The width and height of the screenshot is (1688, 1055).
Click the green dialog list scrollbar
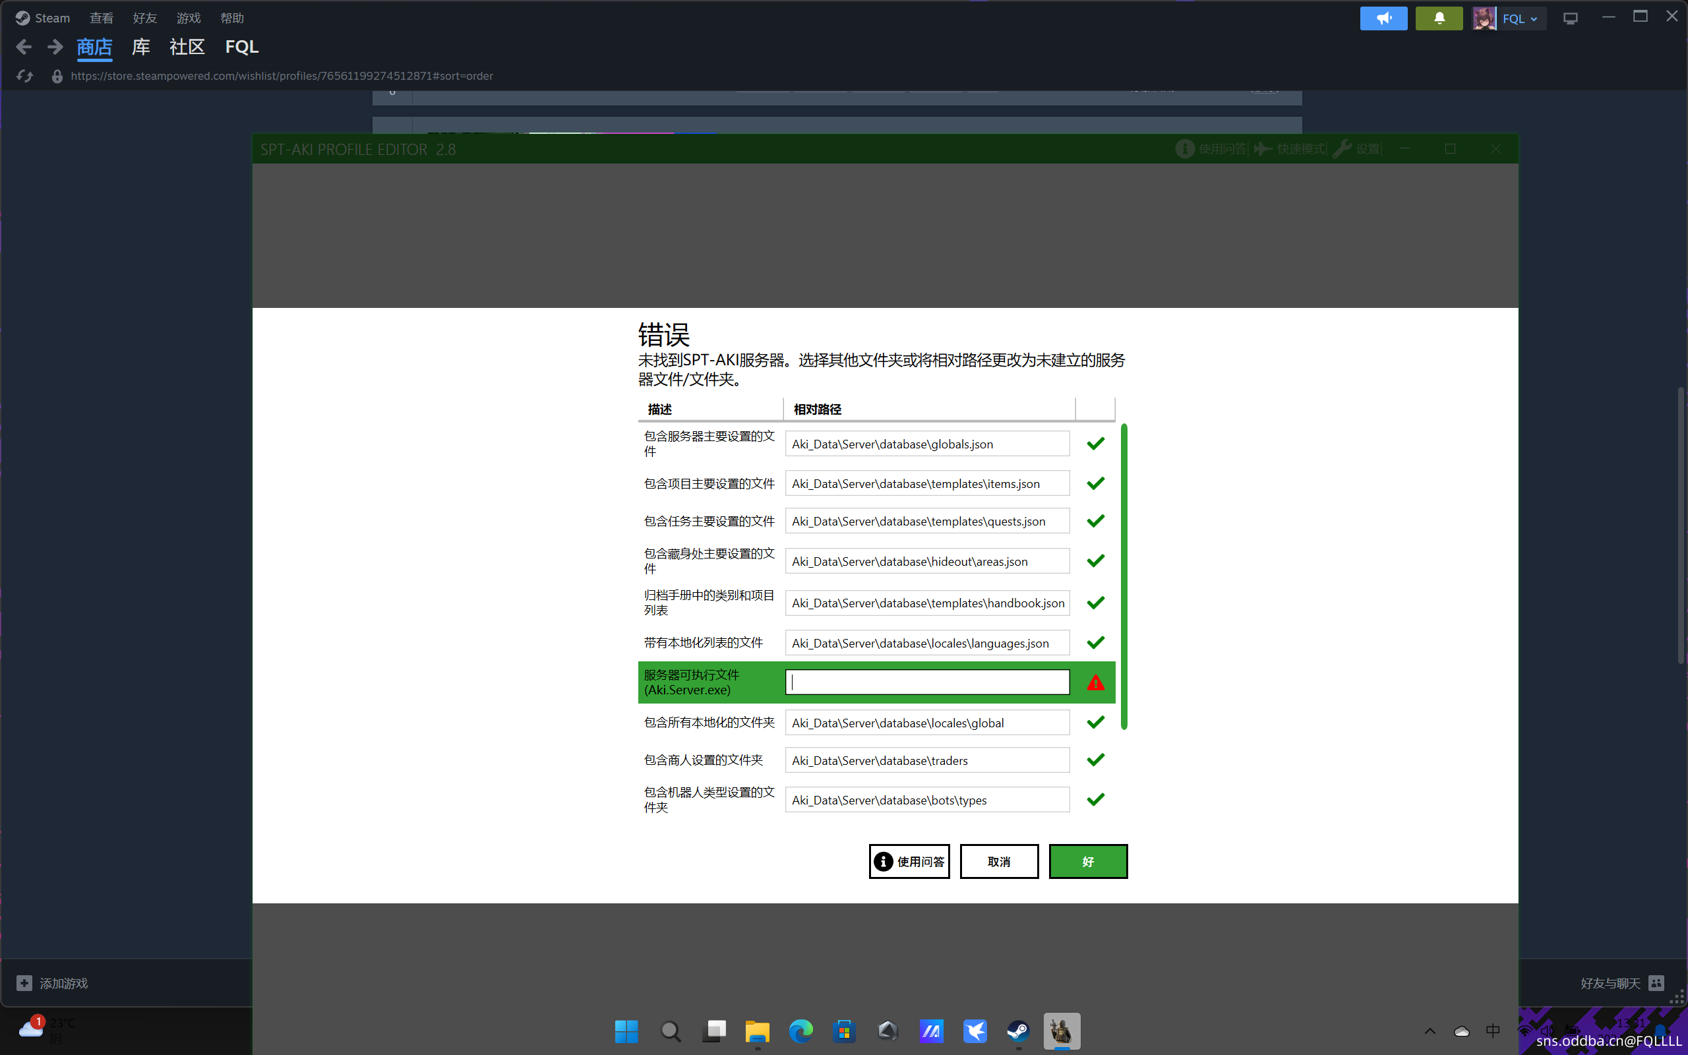(x=1124, y=577)
